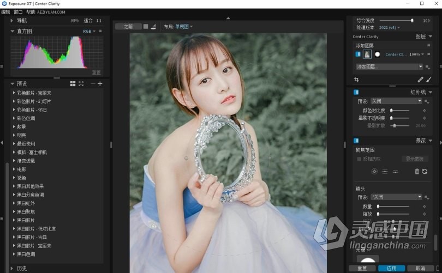Viewport: 442px width, 273px height.
Task: Switch presets to grid view
Action: click(x=73, y=83)
